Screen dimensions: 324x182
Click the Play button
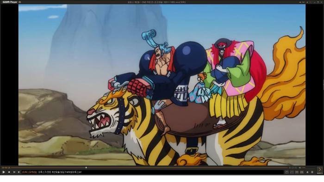click(x=4, y=172)
